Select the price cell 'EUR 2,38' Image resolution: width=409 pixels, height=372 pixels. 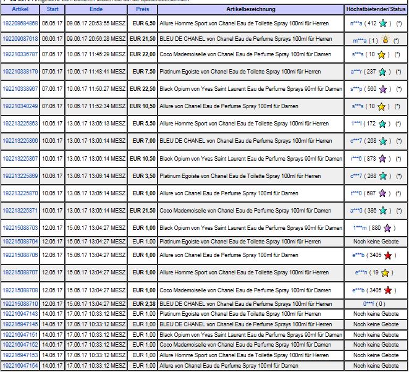coord(144,304)
